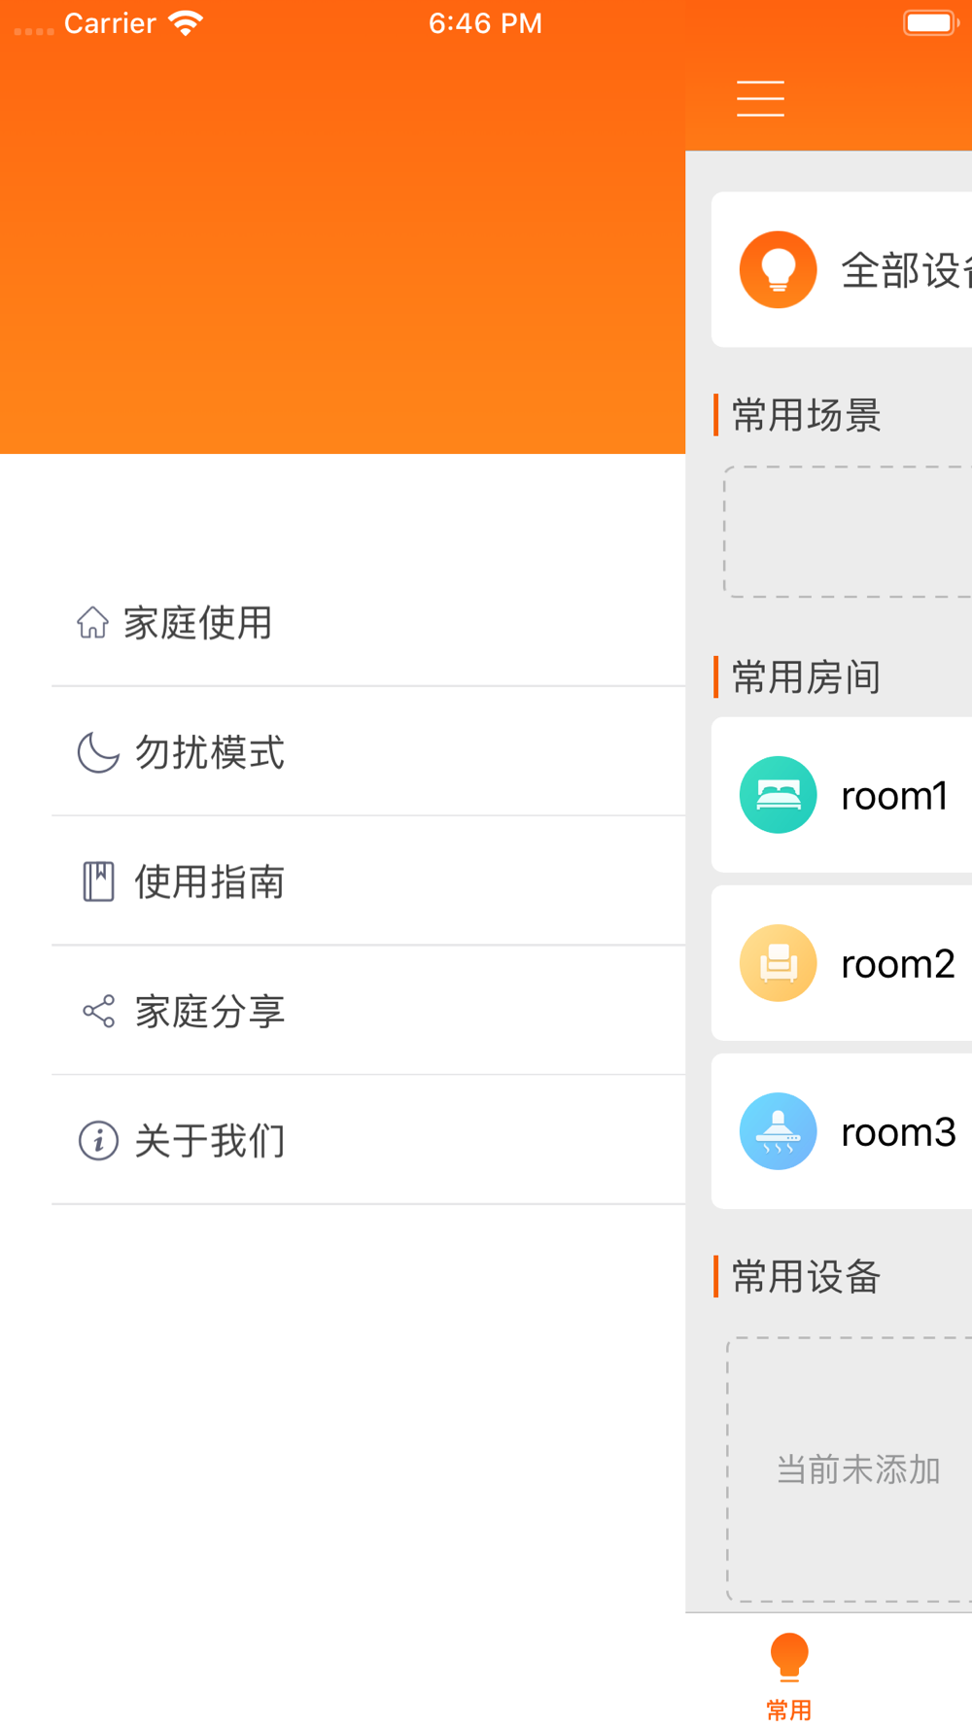
Task: Open 家庭分享 in the side menu
Action: tap(210, 1012)
